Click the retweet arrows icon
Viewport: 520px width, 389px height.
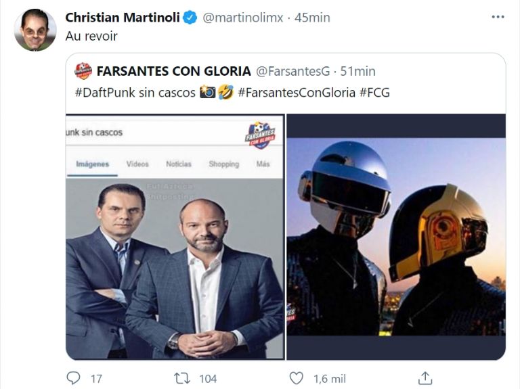pyautogui.click(x=182, y=377)
